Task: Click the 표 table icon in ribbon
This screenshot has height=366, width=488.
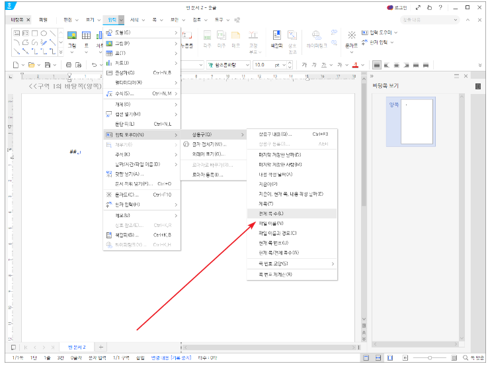Action: [x=86, y=35]
